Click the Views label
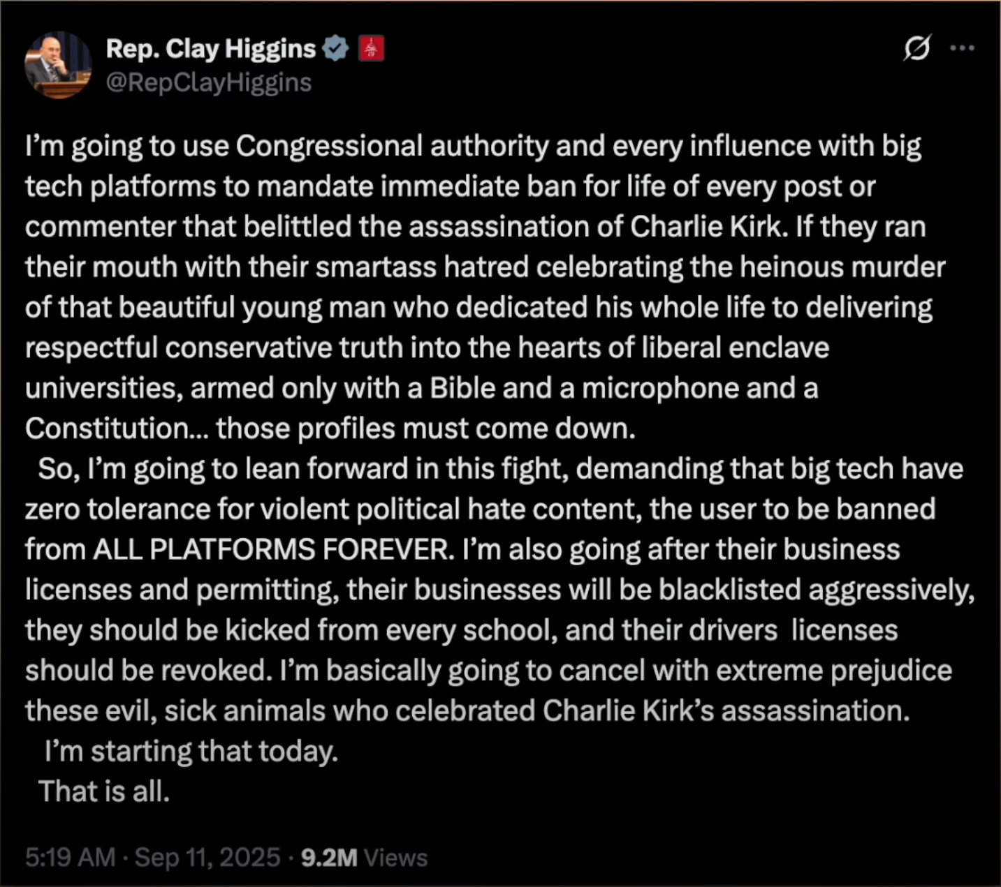 [x=395, y=857]
